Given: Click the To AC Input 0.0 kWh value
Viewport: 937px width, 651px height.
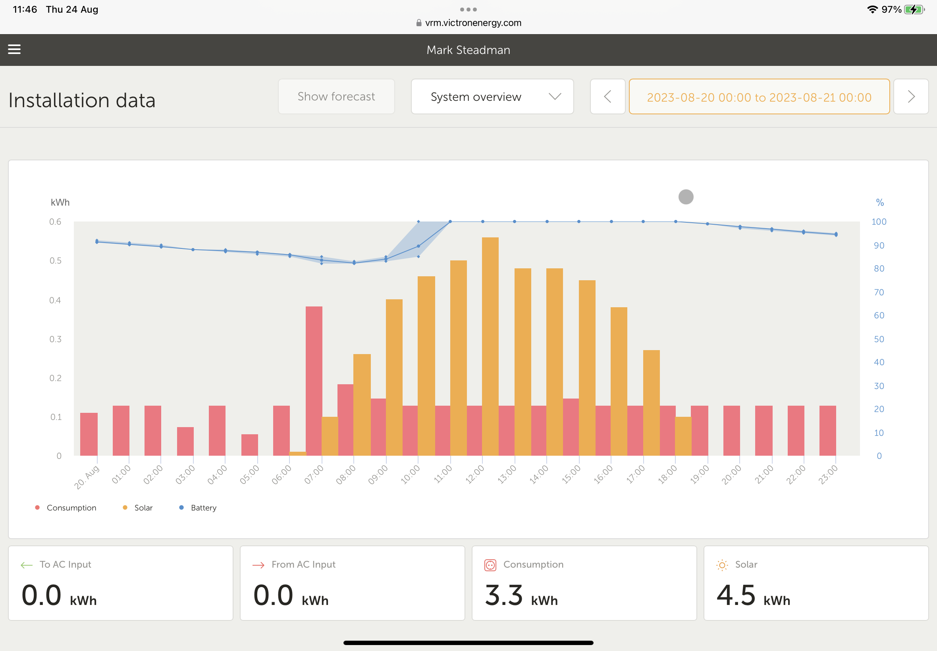Looking at the screenshot, I should (59, 595).
